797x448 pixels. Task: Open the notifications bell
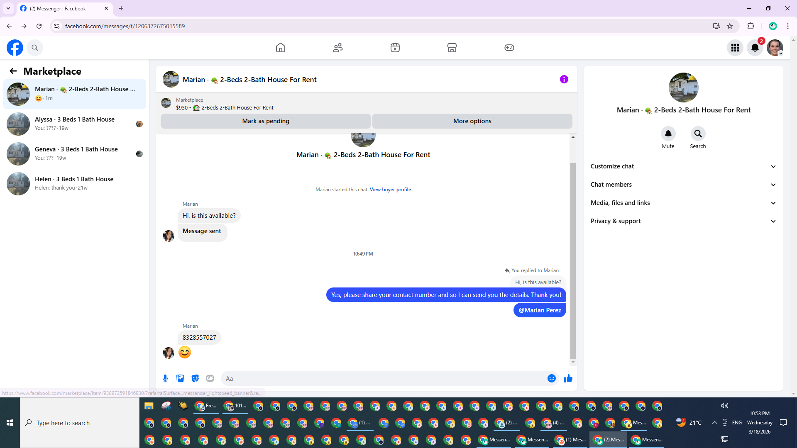[x=755, y=48]
